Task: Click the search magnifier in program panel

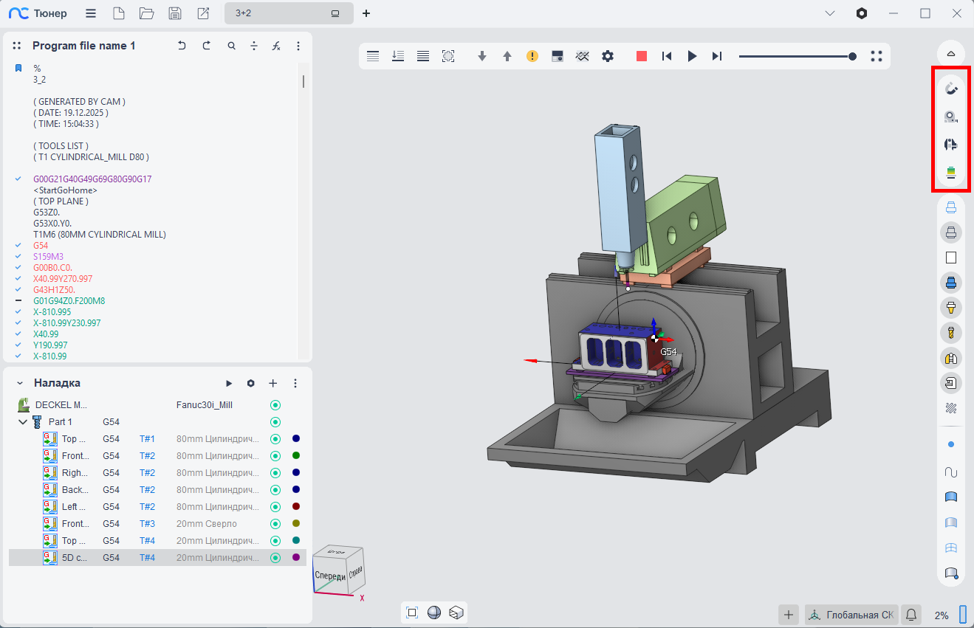Action: [x=232, y=46]
